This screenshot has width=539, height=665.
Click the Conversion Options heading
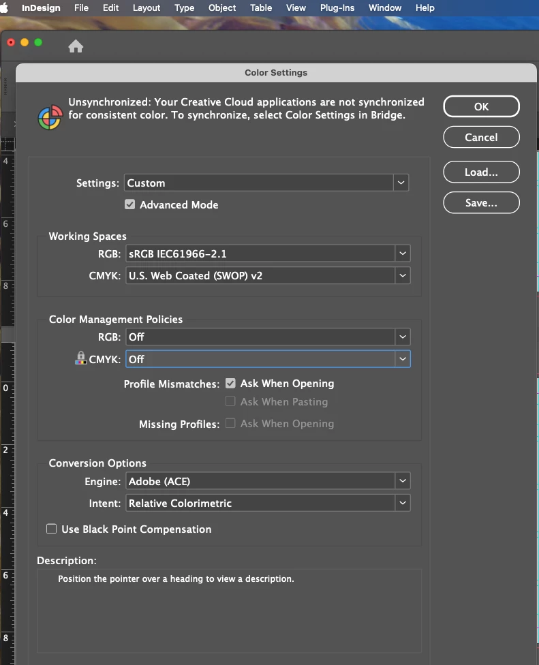pyautogui.click(x=97, y=463)
